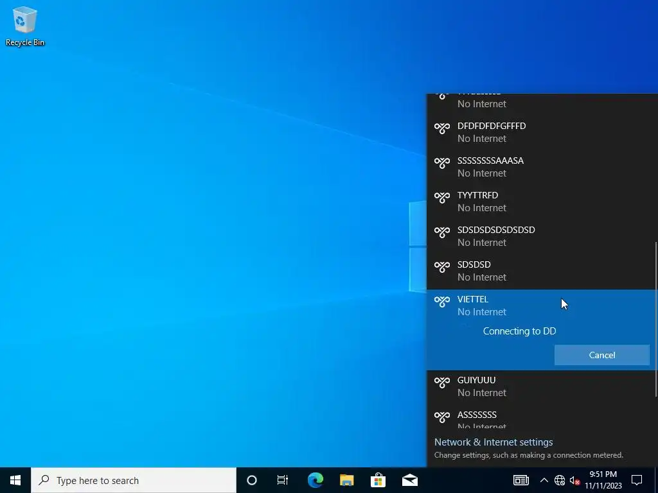
Task: Open the Action Center notifications icon
Action: (x=637, y=480)
